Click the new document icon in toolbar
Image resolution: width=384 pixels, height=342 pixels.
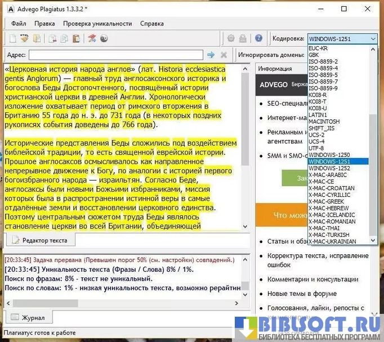pyautogui.click(x=12, y=39)
